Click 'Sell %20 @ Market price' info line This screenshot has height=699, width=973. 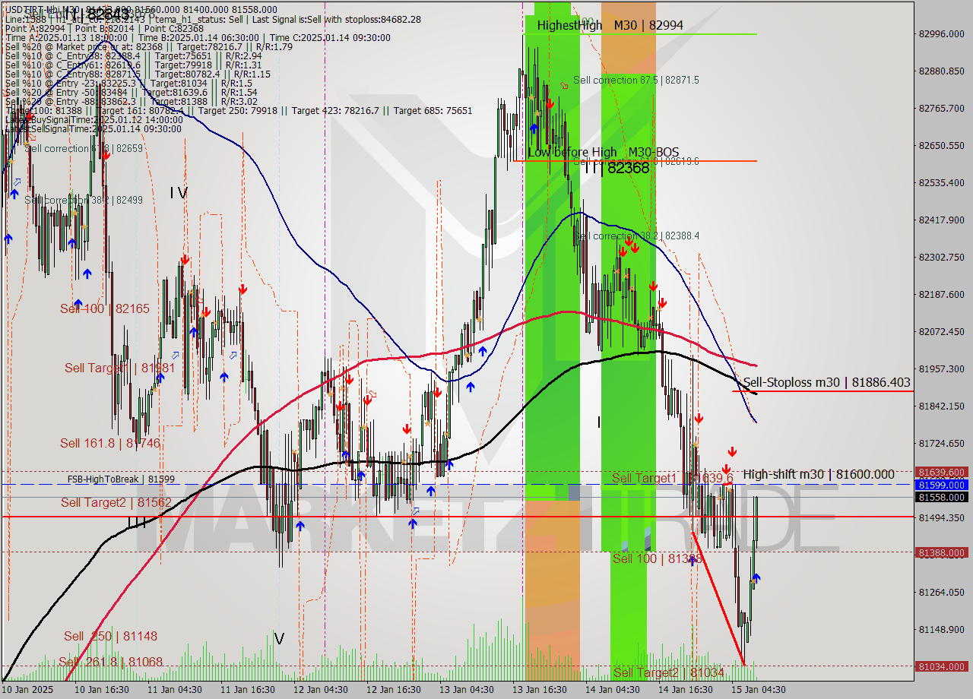tap(148, 47)
